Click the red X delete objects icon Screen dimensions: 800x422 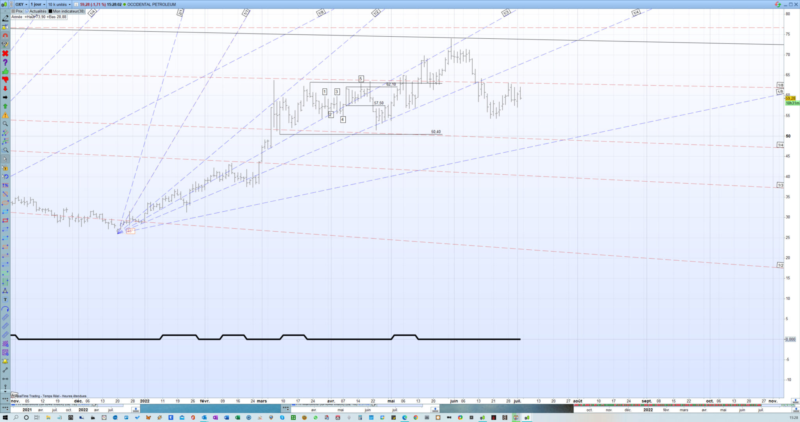point(5,53)
